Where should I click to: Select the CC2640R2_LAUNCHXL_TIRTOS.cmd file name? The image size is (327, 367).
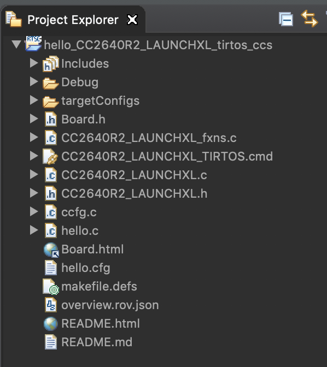167,156
